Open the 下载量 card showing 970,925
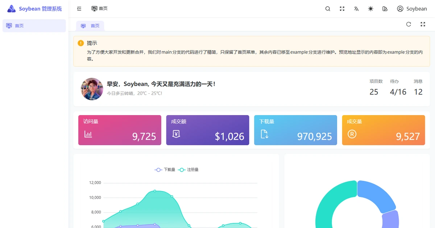The image size is (435, 228). 295,130
